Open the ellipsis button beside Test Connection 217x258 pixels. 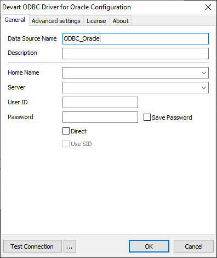(70, 246)
